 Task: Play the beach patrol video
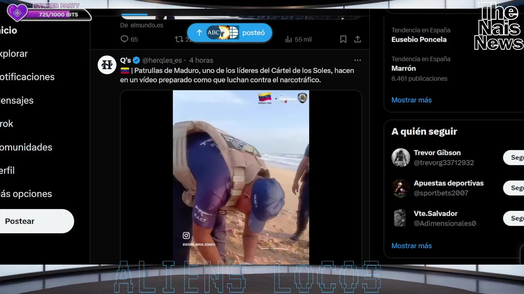click(x=241, y=177)
